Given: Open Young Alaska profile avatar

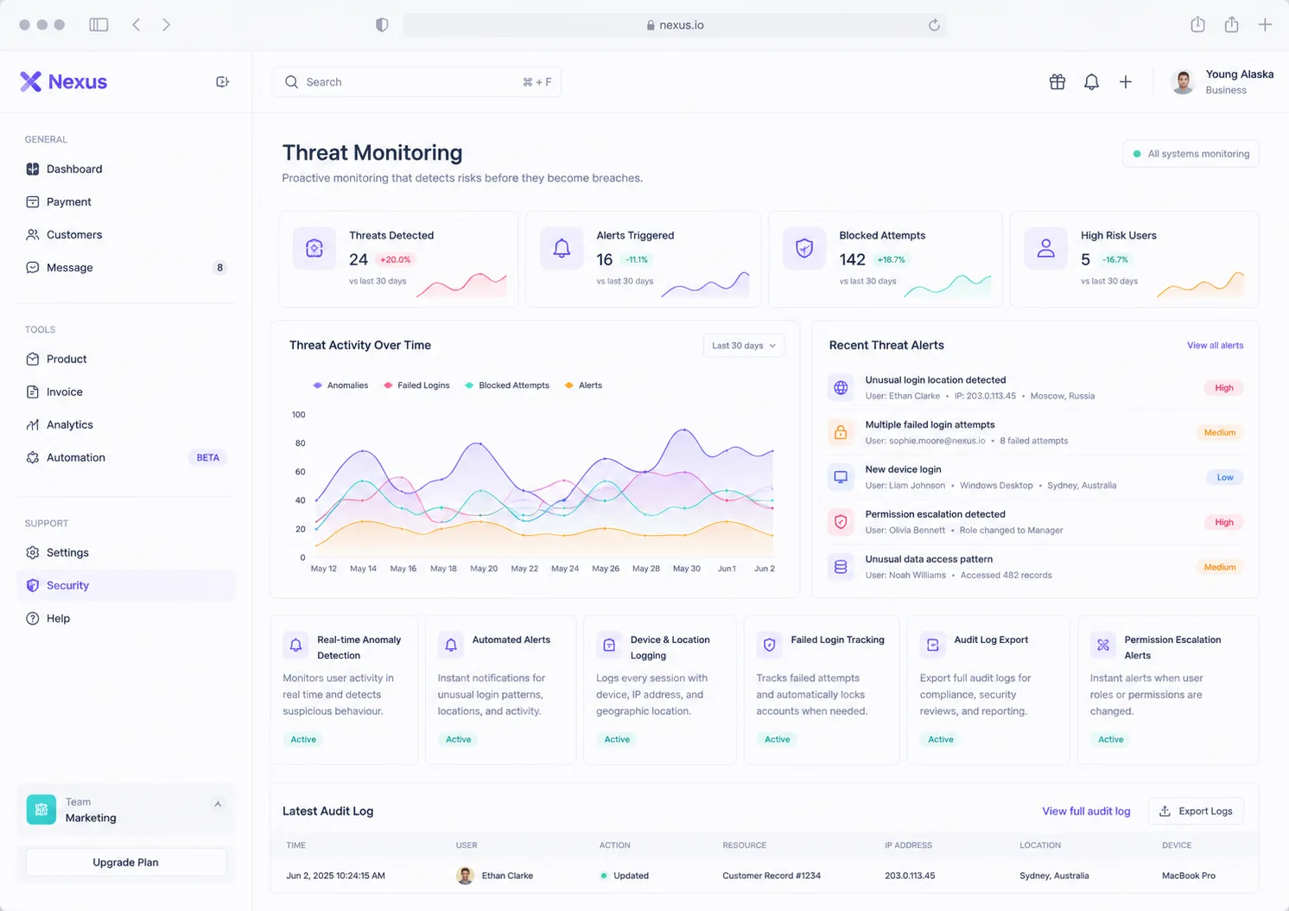Looking at the screenshot, I should point(1183,82).
